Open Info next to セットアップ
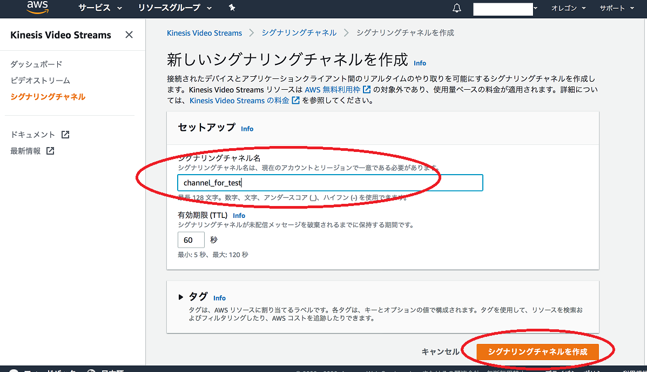The height and width of the screenshot is (372, 647). pos(247,129)
